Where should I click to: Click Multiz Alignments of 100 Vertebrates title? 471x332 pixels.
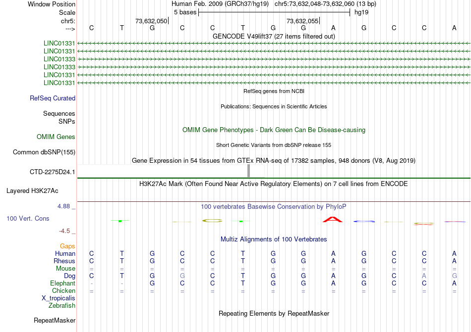274,239
